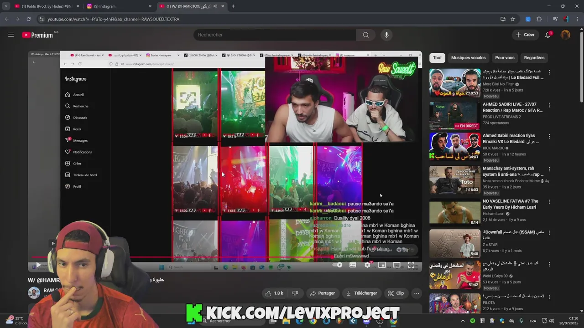The width and height of the screenshot is (584, 328).
Task: Install the app from the address bar icon
Action: click(503, 19)
